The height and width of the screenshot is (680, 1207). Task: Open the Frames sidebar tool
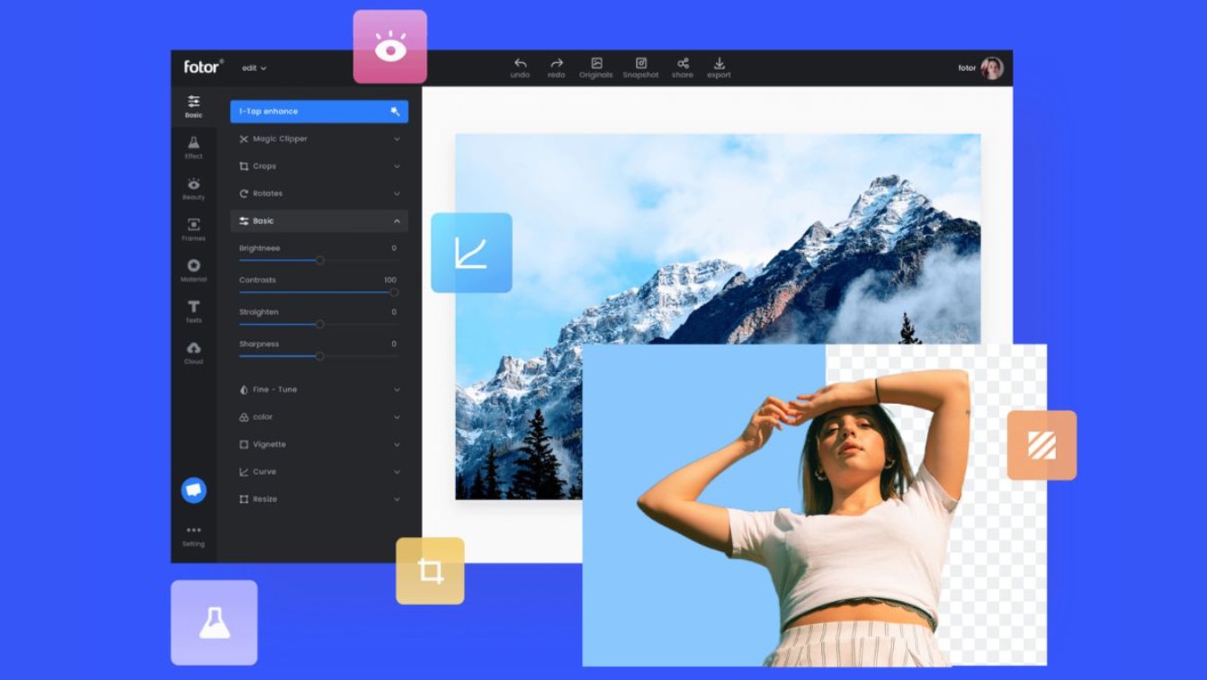(193, 229)
